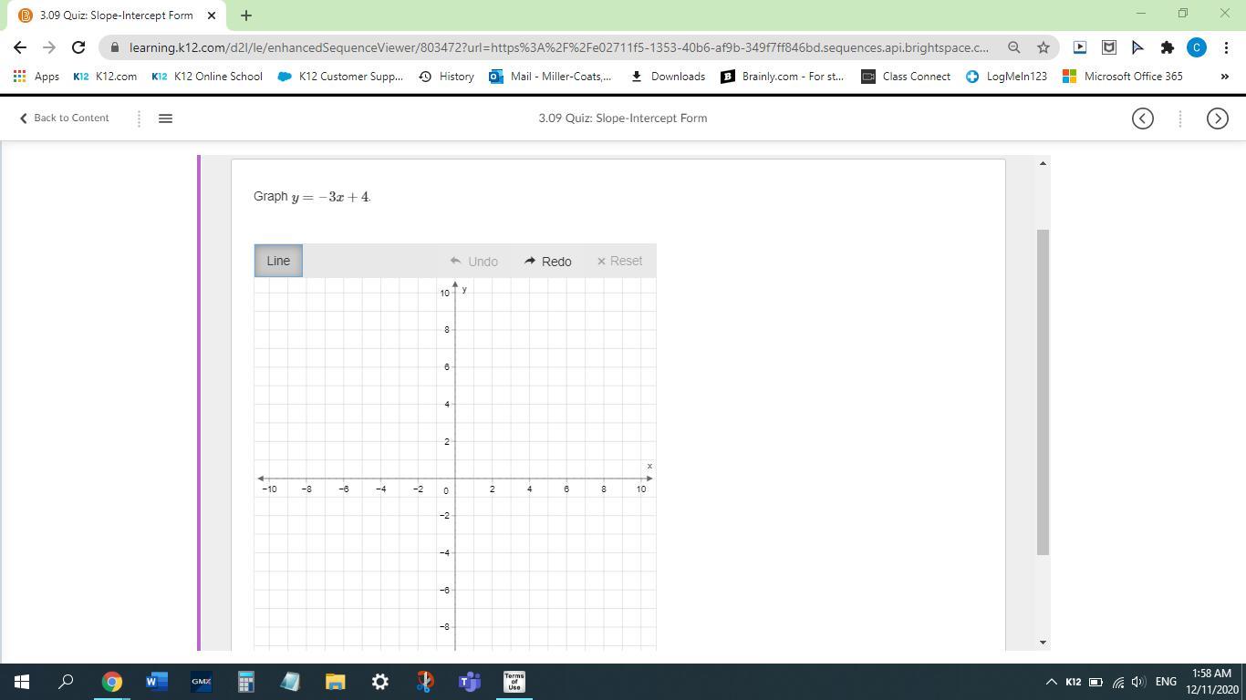Open the quiz table of contents icon
This screenshot has width=1246, height=700.
point(165,118)
